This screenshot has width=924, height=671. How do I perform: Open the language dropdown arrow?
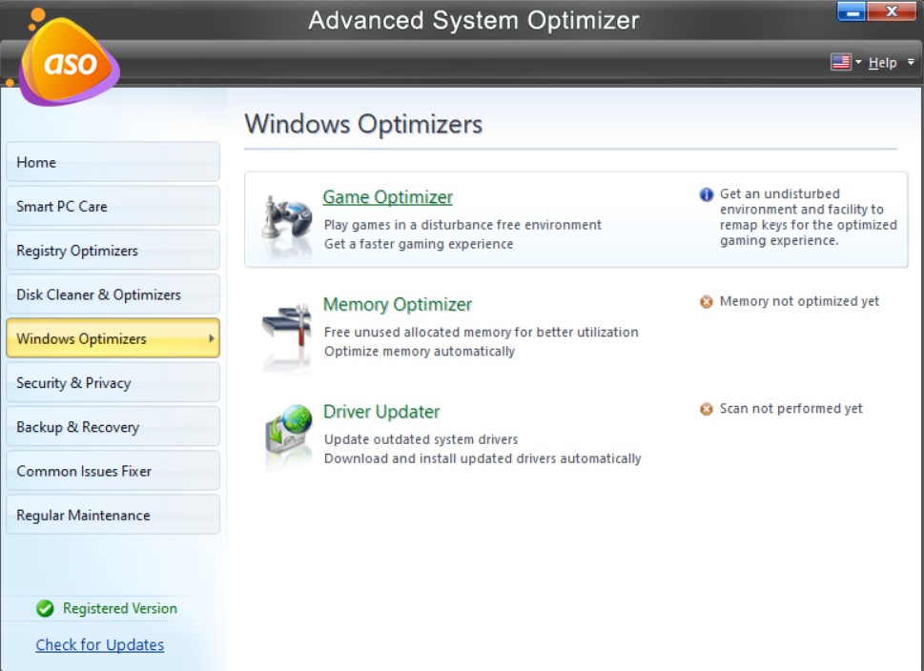(856, 61)
